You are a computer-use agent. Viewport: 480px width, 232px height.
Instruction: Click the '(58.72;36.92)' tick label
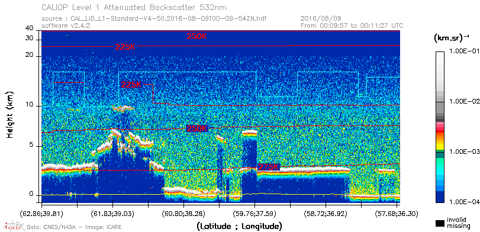pos(326,213)
